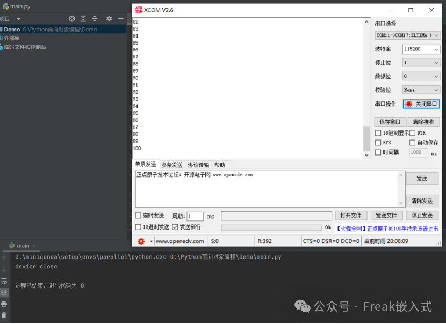
Task: Click the receive area vertical scrollbar thumb
Action: coord(367,138)
